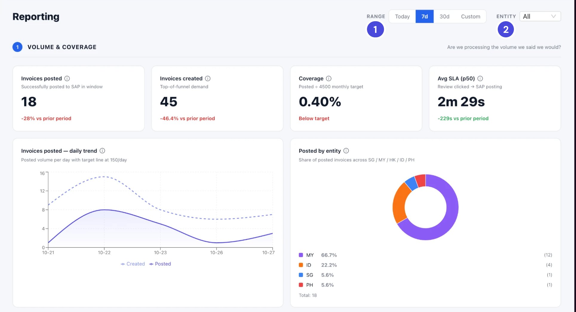Image resolution: width=576 pixels, height=312 pixels.
Task: Click the 'Total: 18' text
Action: (x=308, y=295)
